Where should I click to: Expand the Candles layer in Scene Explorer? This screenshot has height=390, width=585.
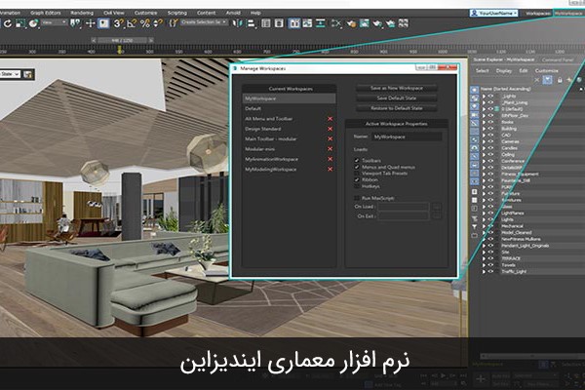[x=485, y=148]
